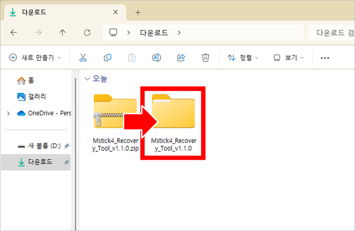The width and height of the screenshot is (355, 231).
Task: Open the three-dot more options menu
Action: 325,58
